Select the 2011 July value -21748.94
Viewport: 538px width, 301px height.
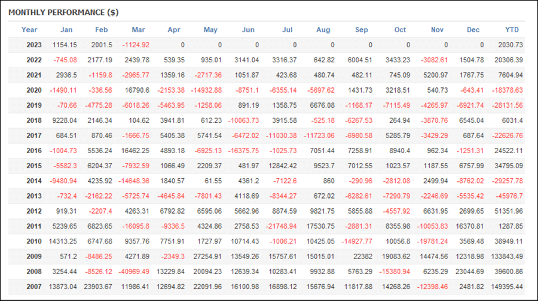pyautogui.click(x=281, y=226)
